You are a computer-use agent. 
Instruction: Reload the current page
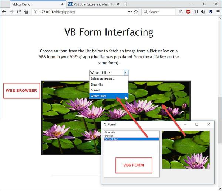point(19,12)
